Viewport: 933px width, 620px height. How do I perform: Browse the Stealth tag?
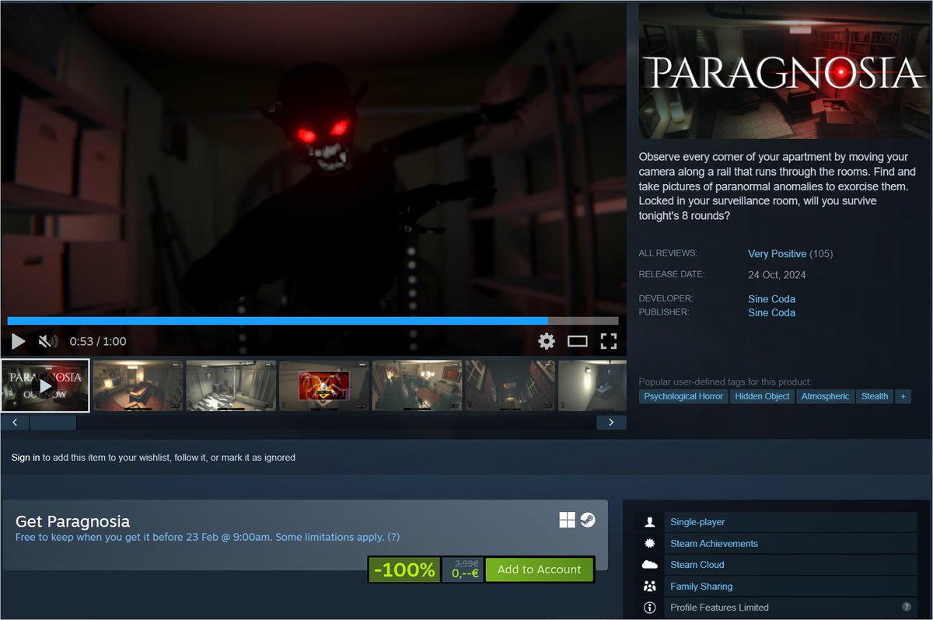point(875,396)
